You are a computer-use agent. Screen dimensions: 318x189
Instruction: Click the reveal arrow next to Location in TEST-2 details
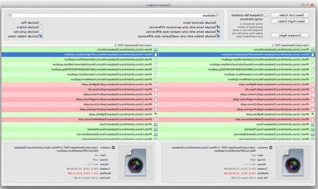click(113, 148)
